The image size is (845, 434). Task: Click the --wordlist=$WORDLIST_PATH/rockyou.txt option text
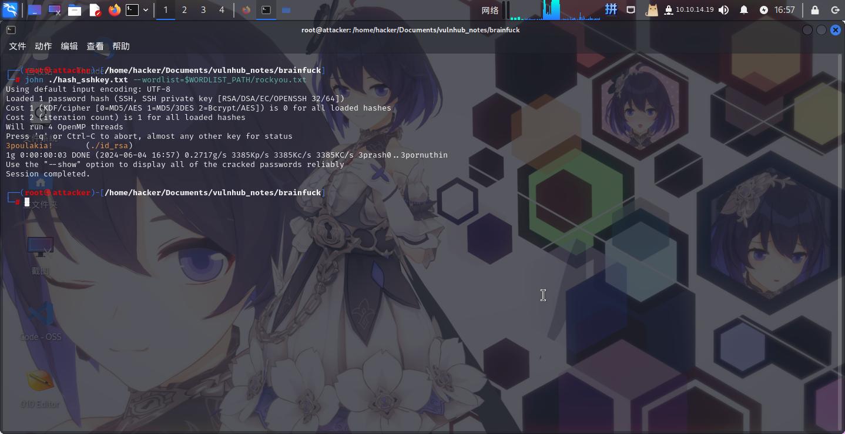tap(220, 80)
